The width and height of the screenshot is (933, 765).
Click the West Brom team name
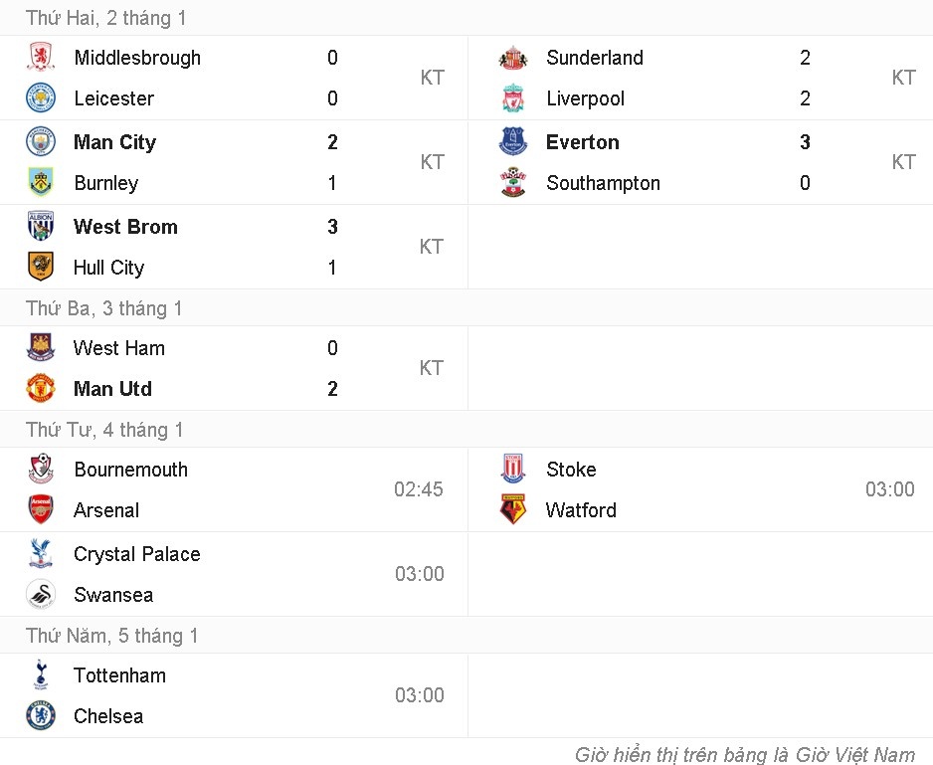point(125,227)
